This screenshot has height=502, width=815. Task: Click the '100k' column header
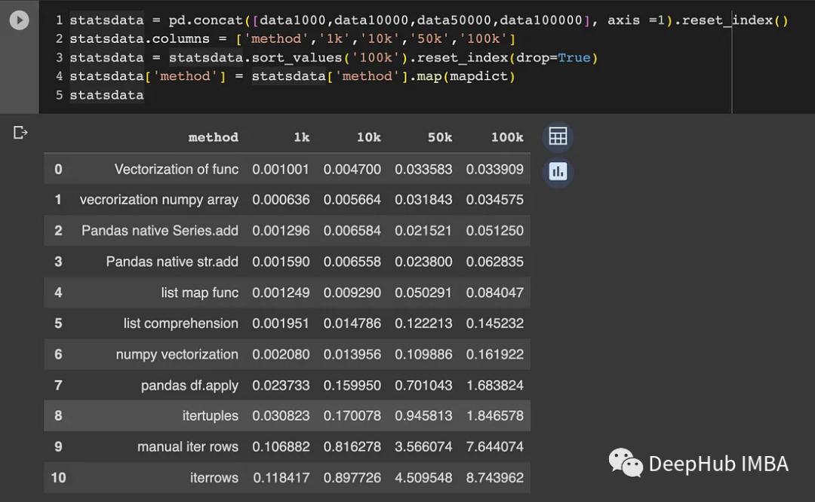tap(507, 137)
